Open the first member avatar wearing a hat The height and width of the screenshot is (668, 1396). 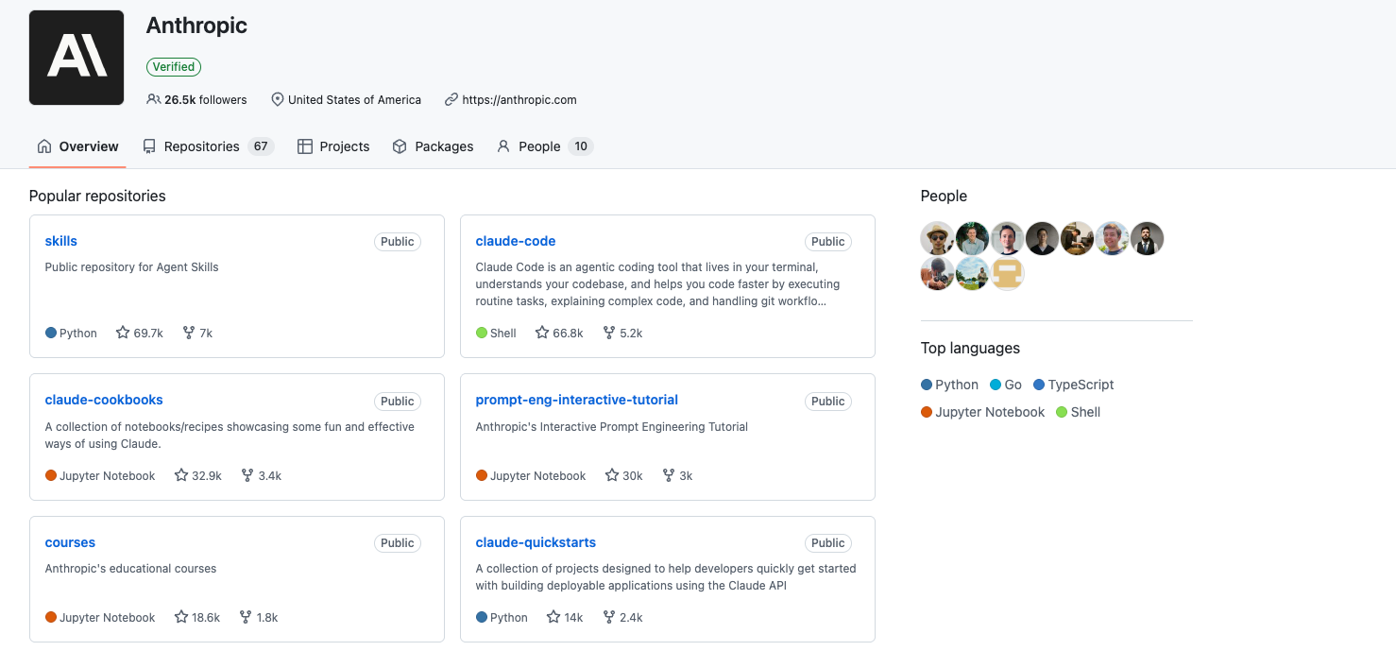(937, 239)
